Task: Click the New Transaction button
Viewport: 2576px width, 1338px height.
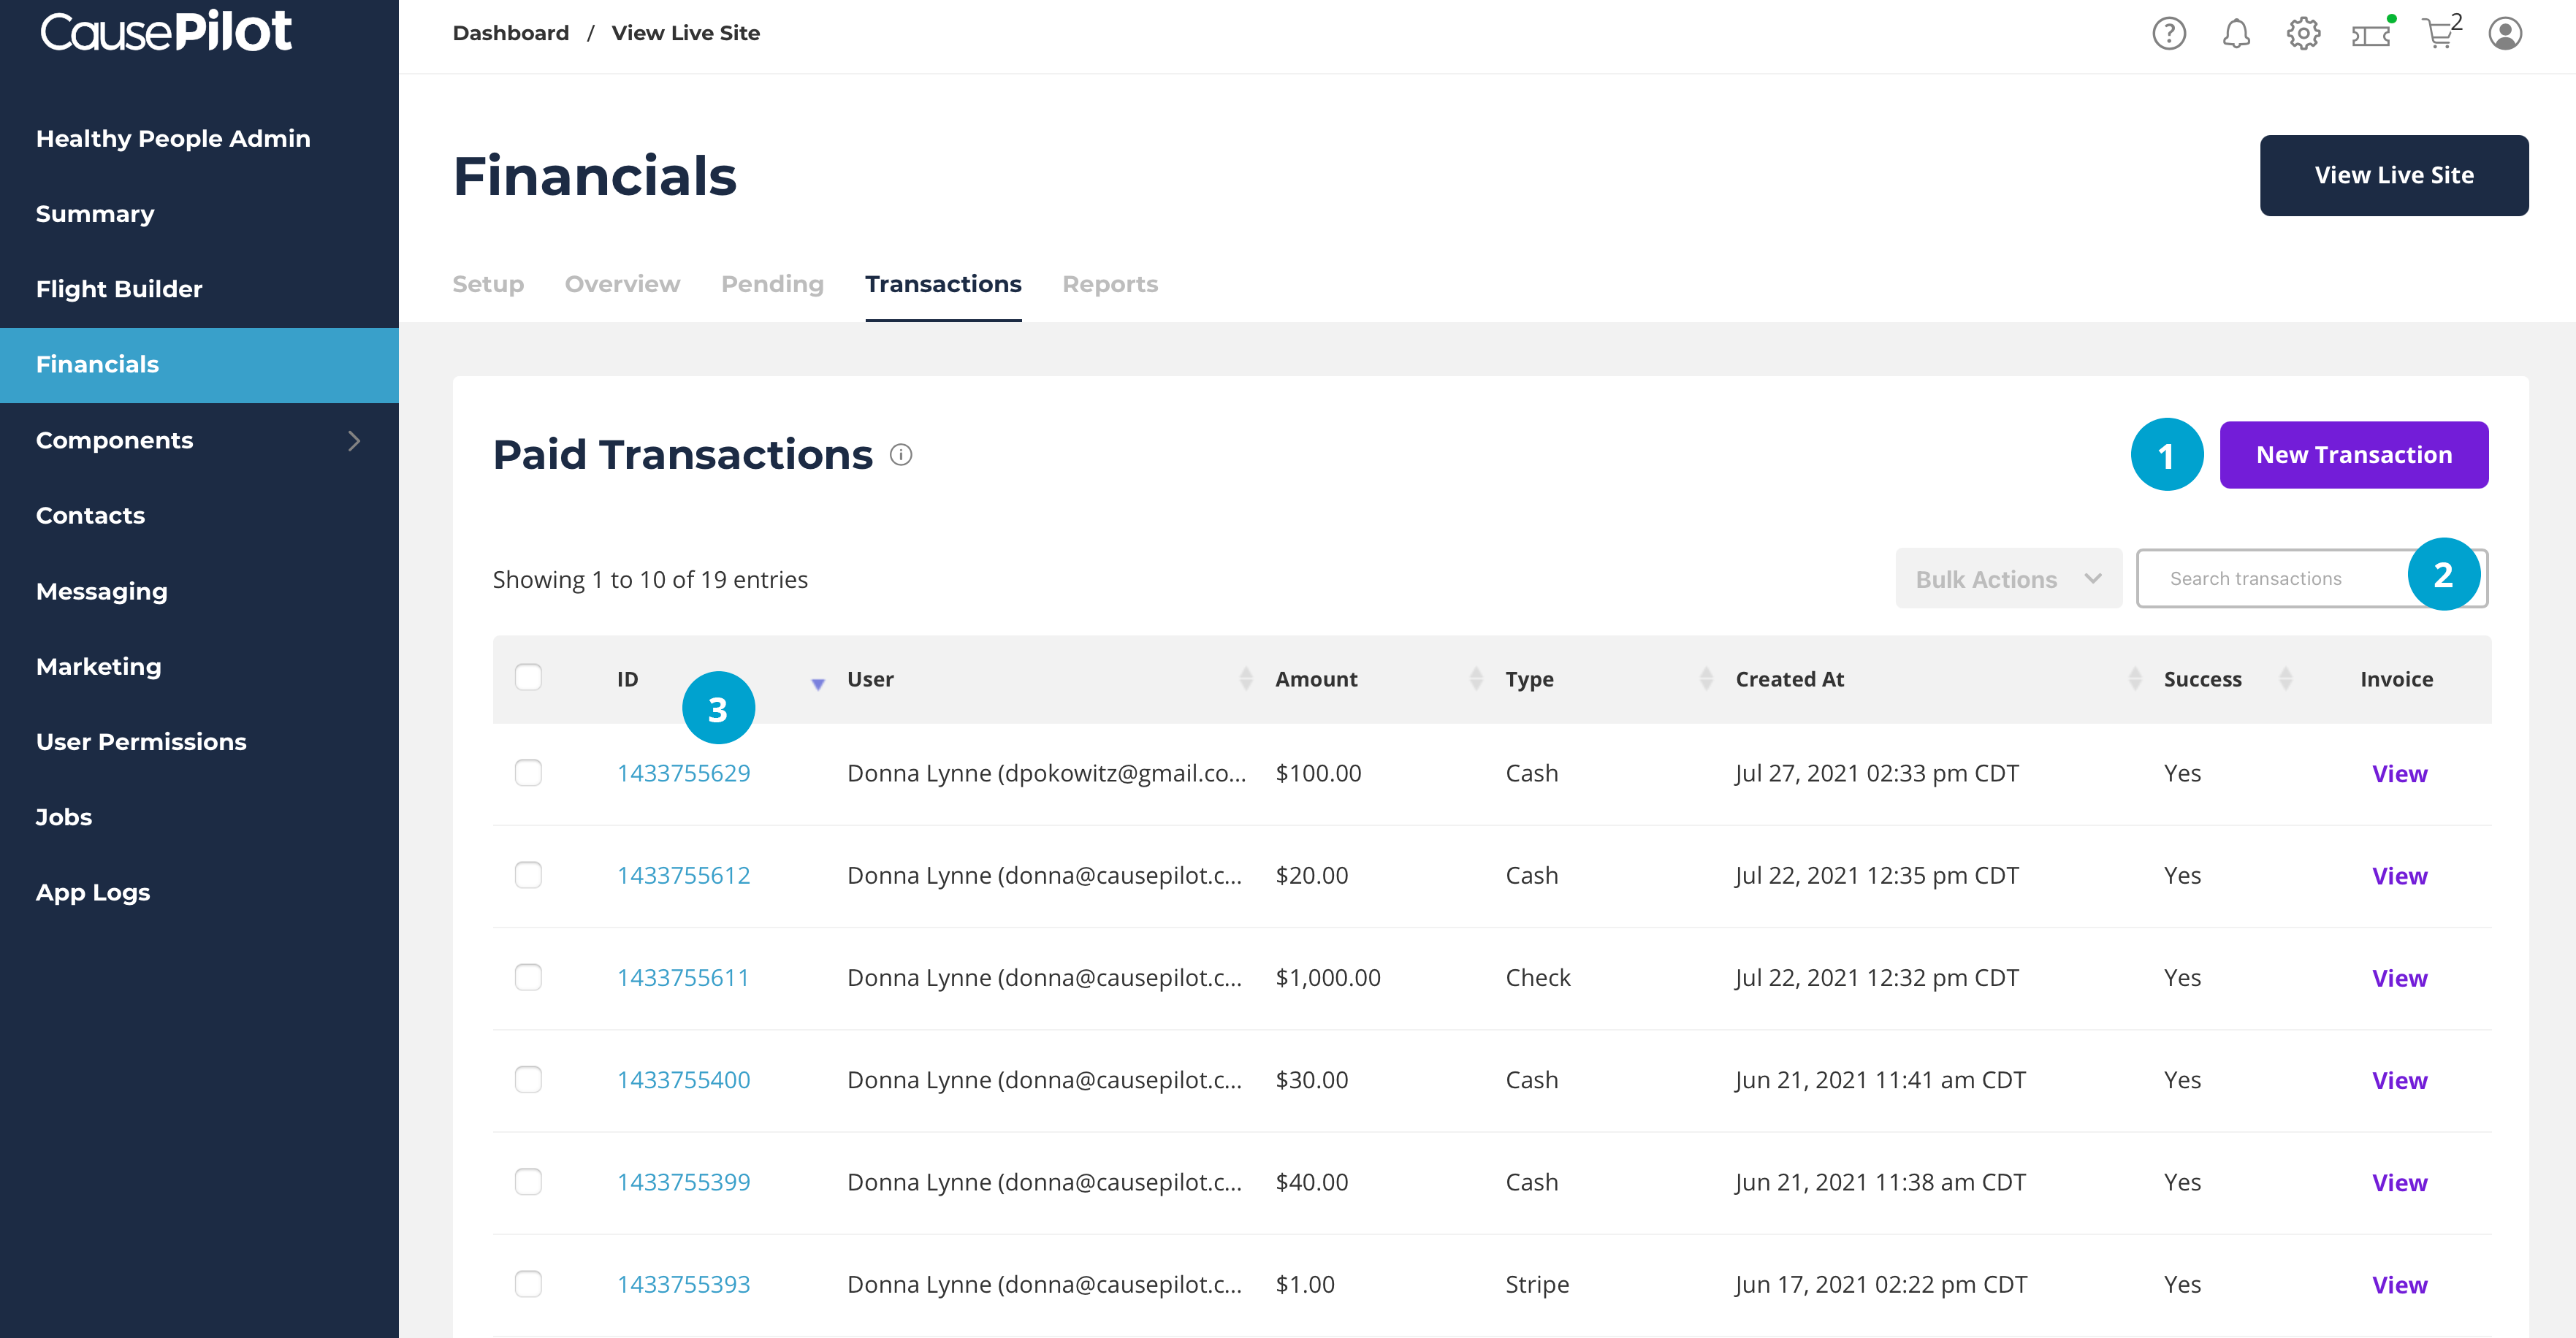Action: point(2353,455)
